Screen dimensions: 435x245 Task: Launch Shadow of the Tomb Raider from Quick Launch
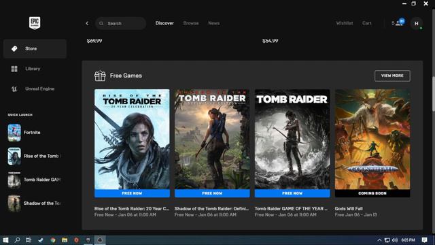coord(35,203)
